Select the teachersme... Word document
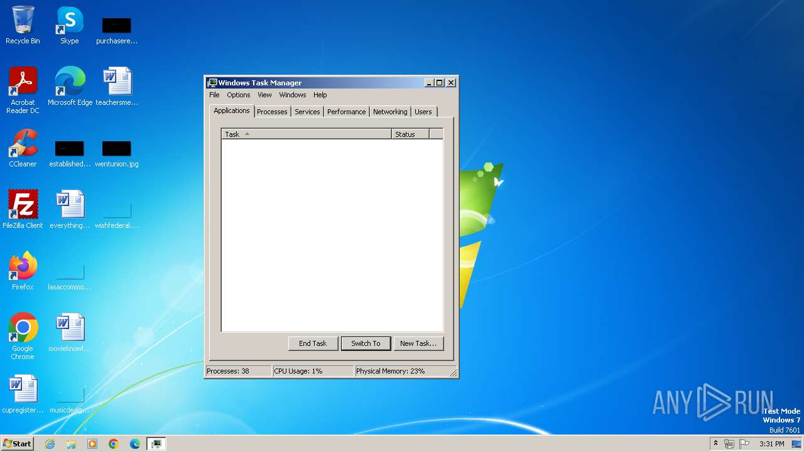 [117, 86]
